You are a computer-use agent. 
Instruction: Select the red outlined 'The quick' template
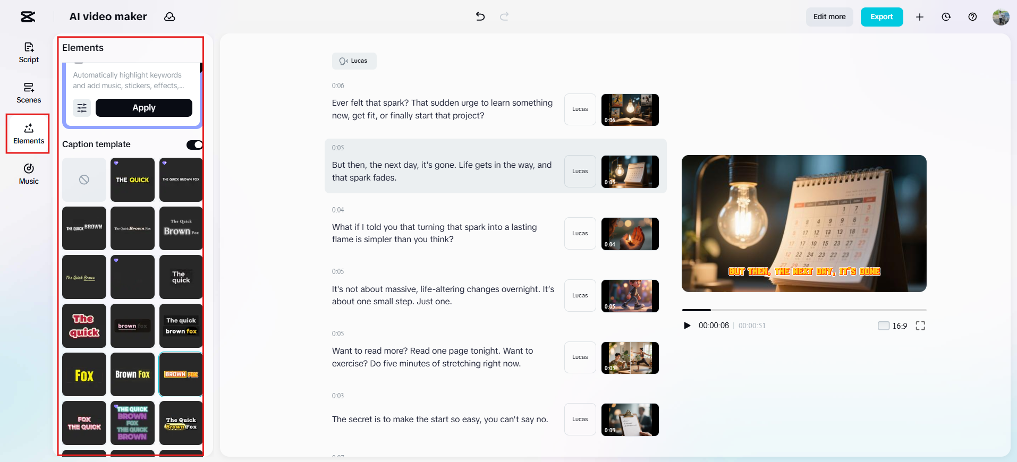[x=84, y=326]
